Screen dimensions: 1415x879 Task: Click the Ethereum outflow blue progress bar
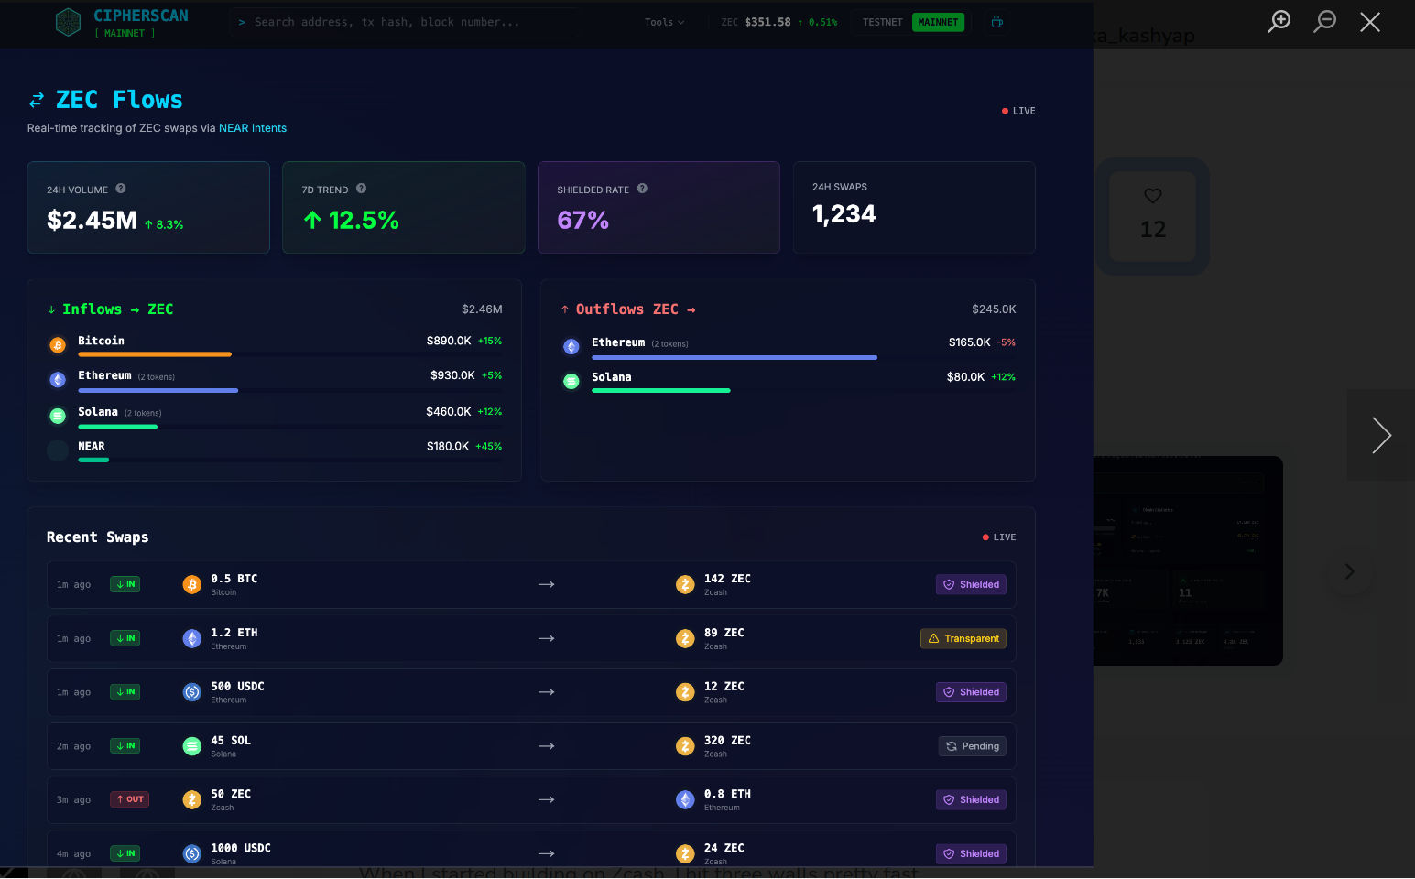[735, 357]
